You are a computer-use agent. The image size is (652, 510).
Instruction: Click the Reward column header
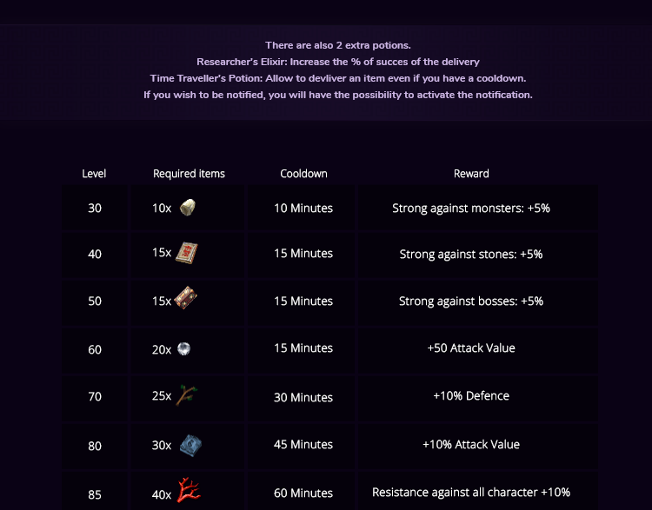click(471, 174)
